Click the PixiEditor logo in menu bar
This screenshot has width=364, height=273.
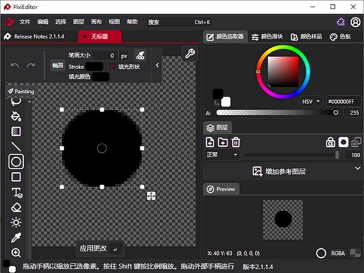pos(9,22)
